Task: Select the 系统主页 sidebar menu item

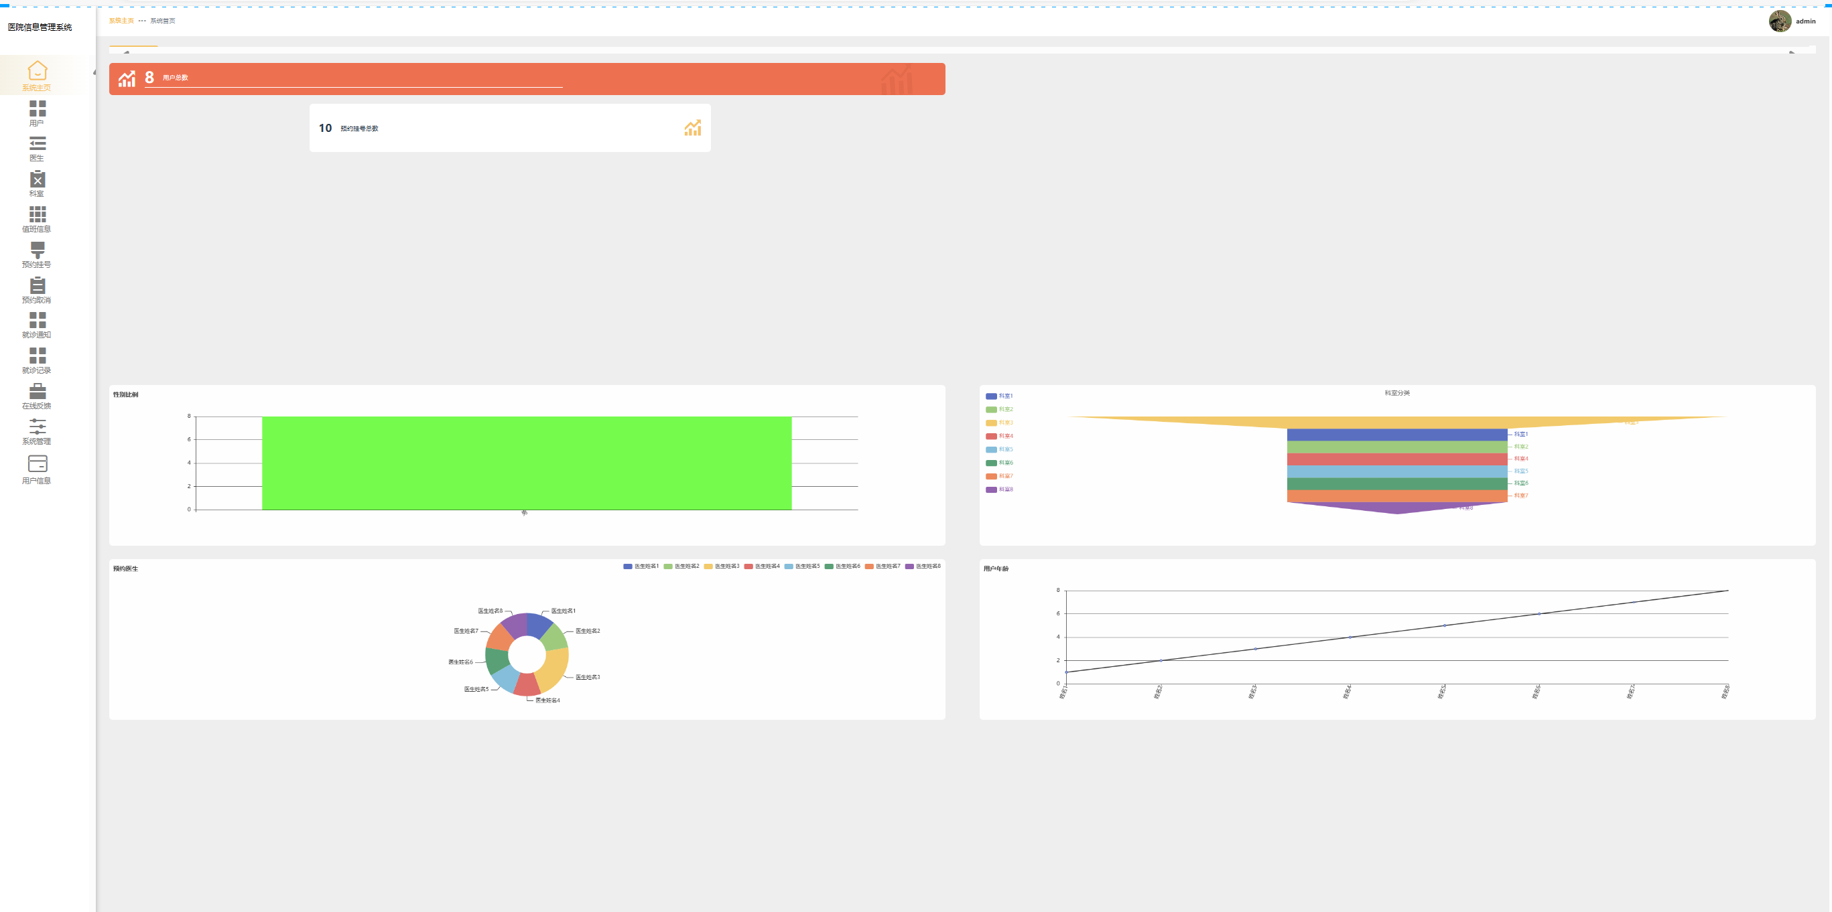Action: [x=37, y=76]
